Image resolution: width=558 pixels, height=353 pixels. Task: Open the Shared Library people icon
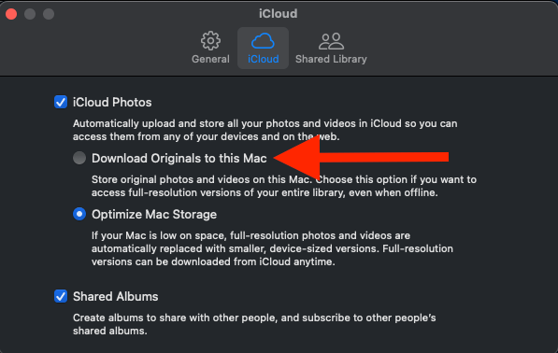tap(331, 41)
